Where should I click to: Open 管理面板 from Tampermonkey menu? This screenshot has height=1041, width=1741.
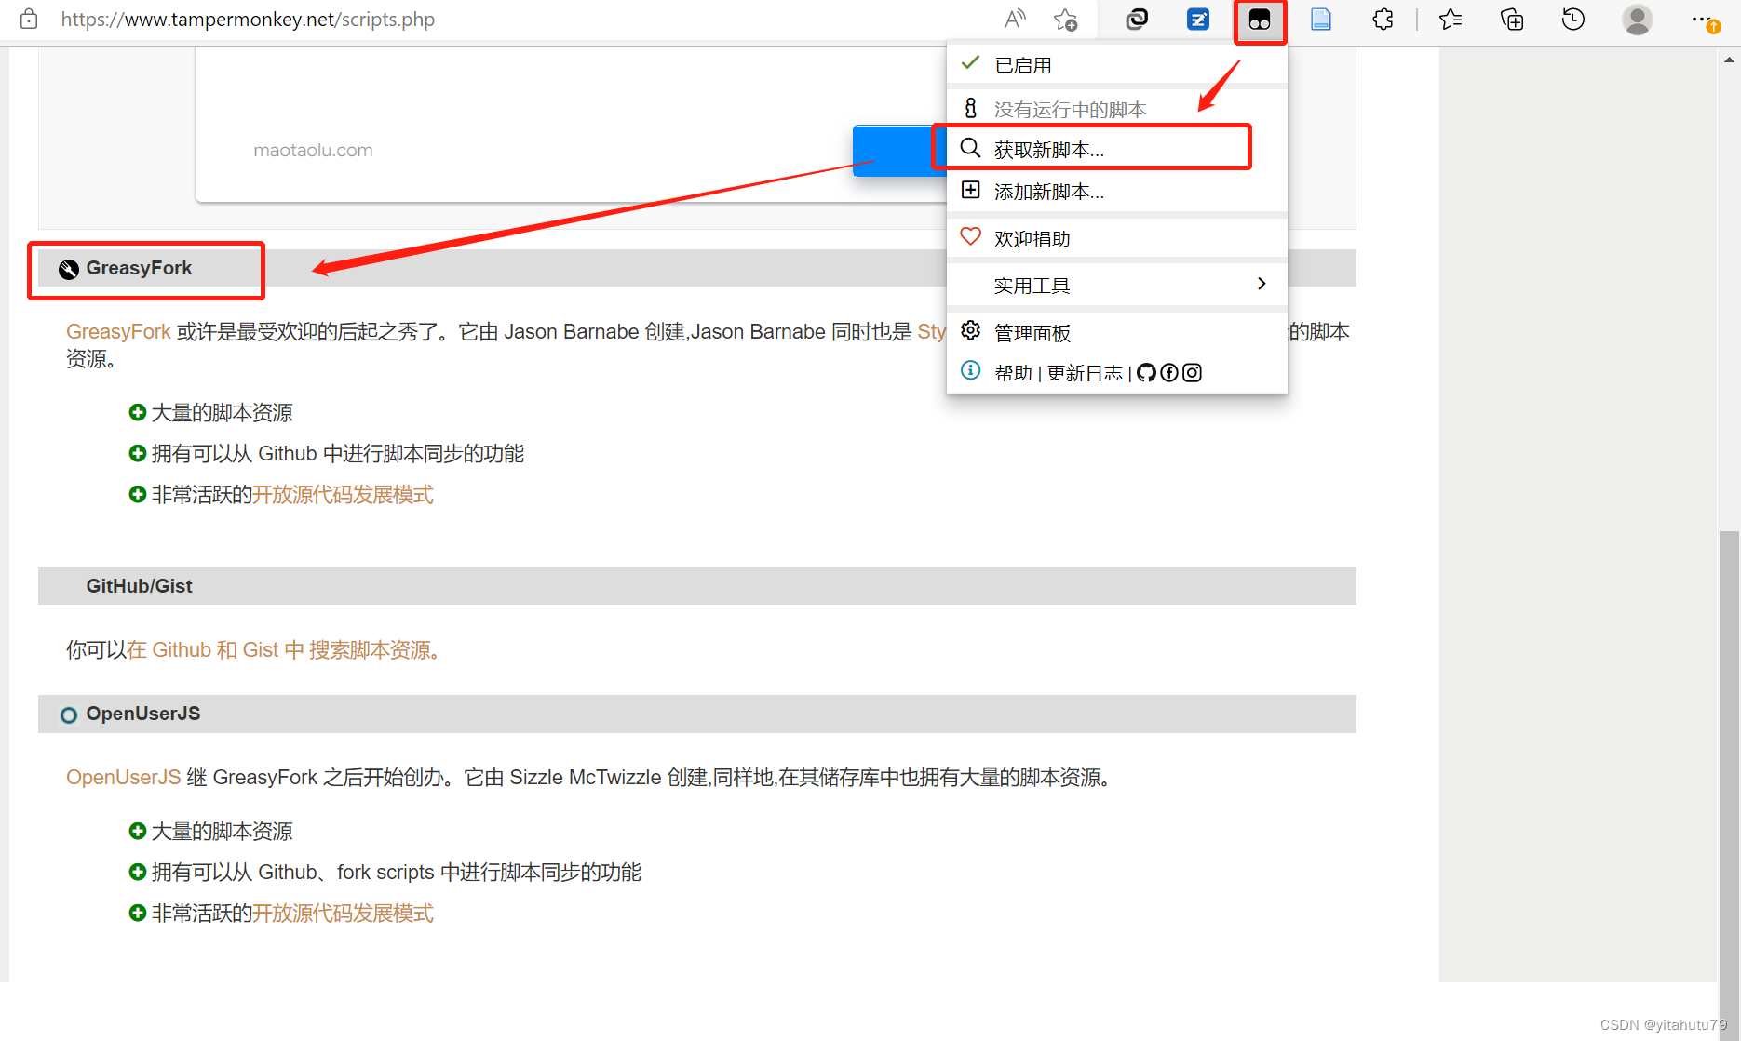pyautogui.click(x=1116, y=332)
